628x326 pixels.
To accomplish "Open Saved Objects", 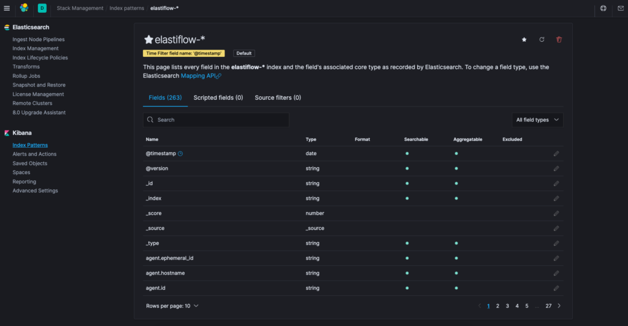I will pyautogui.click(x=29, y=163).
